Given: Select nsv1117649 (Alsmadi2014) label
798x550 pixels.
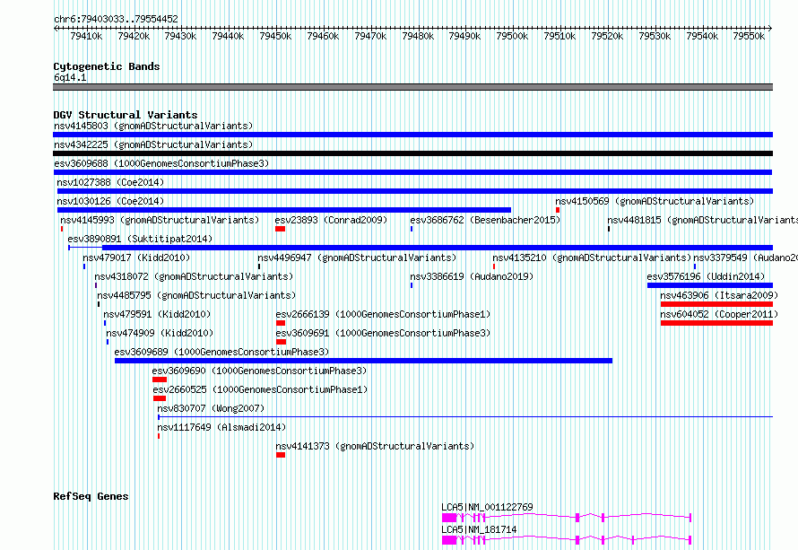Looking at the screenshot, I should point(221,427).
